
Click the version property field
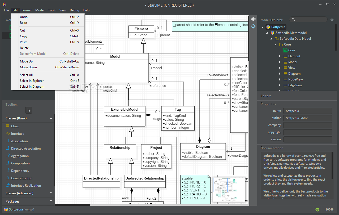[x=308, y=139]
